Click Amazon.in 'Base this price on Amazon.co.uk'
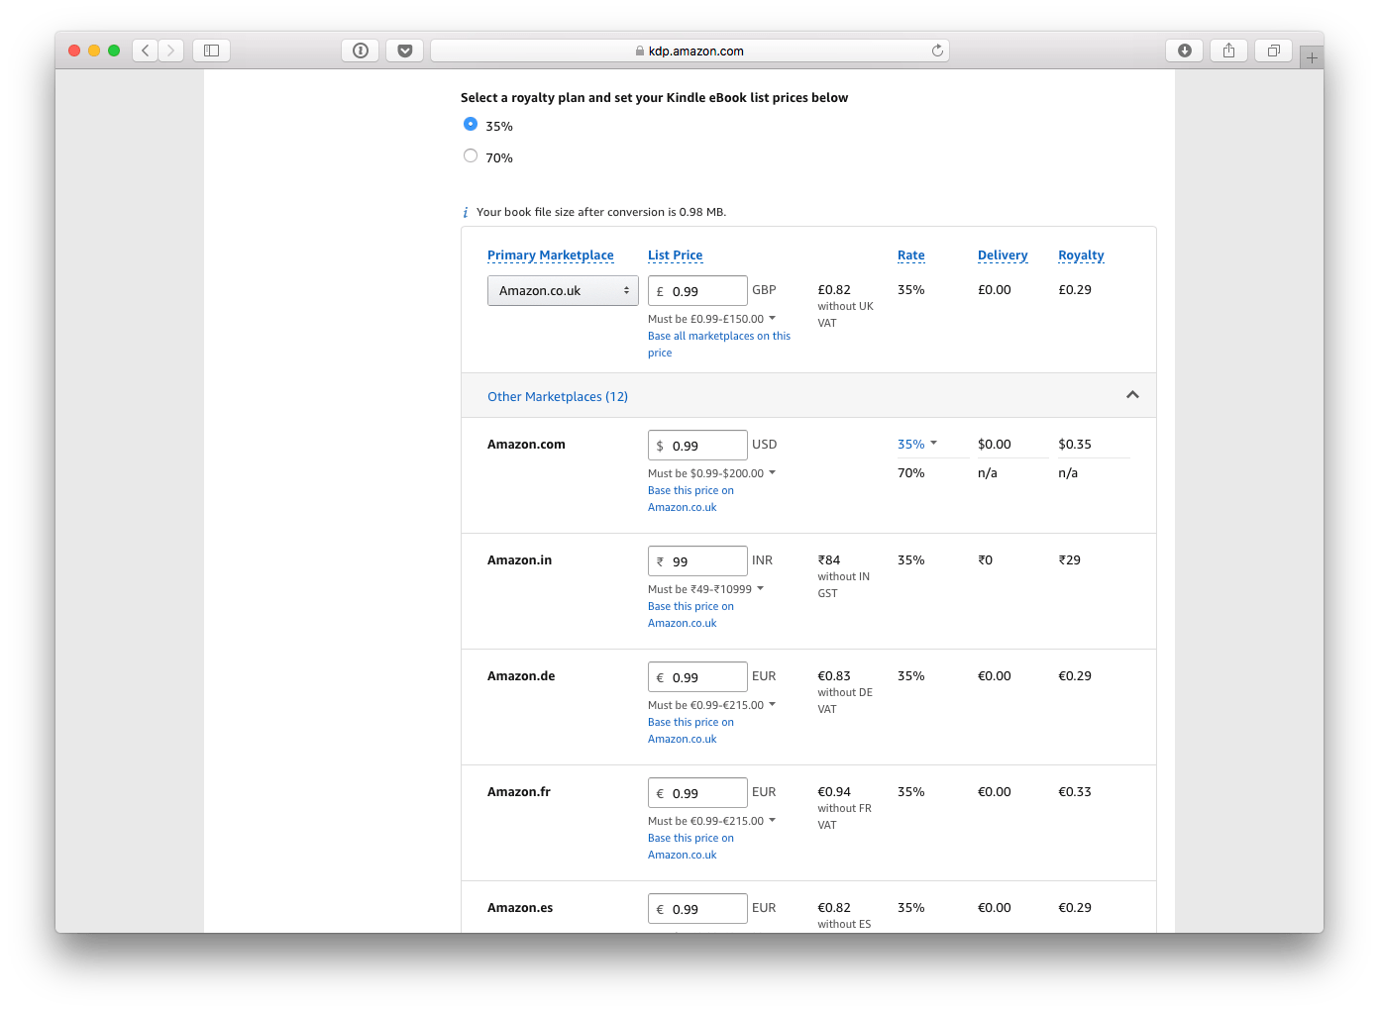Image resolution: width=1379 pixels, height=1012 pixels. 690,615
